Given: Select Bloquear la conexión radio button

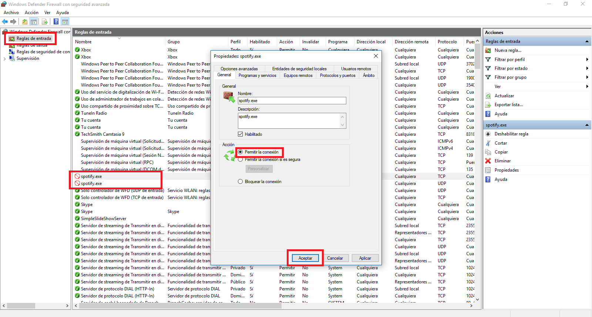Looking at the screenshot, I should point(240,182).
